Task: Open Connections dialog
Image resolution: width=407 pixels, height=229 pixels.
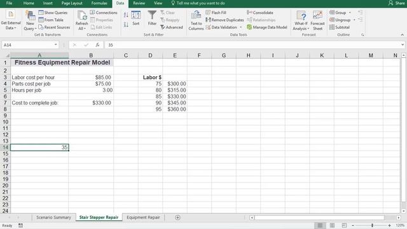Action: point(104,13)
